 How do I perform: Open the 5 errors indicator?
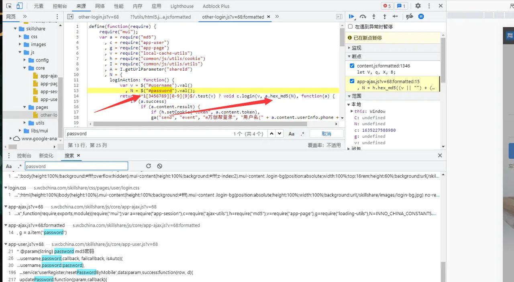(x=387, y=6)
